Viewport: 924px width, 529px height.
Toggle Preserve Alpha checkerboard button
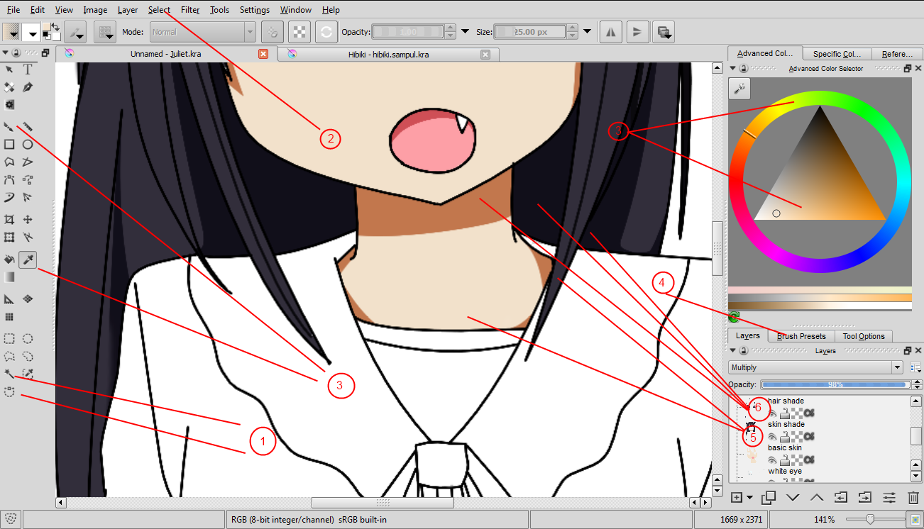click(x=300, y=31)
